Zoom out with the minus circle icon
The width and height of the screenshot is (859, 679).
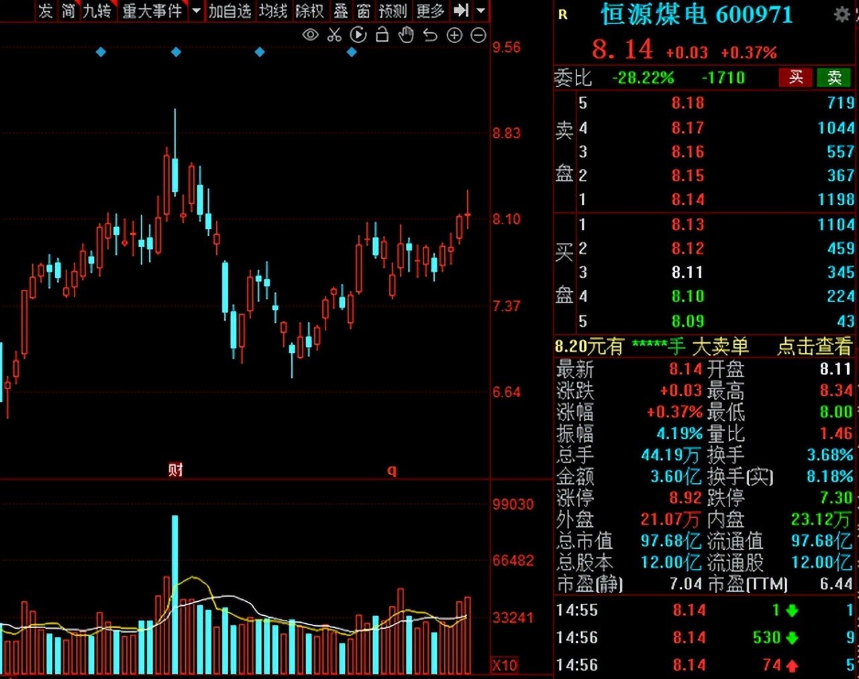tap(478, 35)
